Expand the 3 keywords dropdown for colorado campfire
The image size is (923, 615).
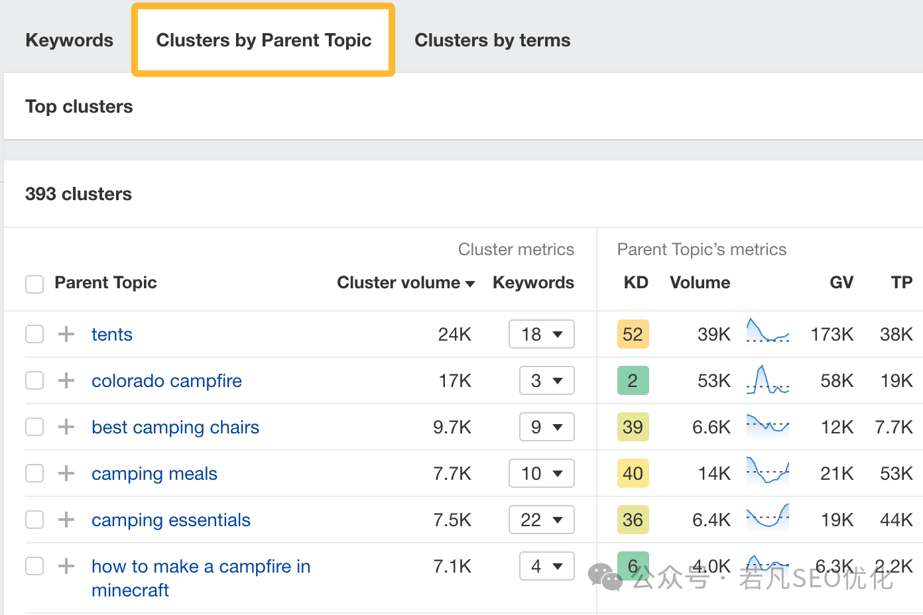point(547,380)
